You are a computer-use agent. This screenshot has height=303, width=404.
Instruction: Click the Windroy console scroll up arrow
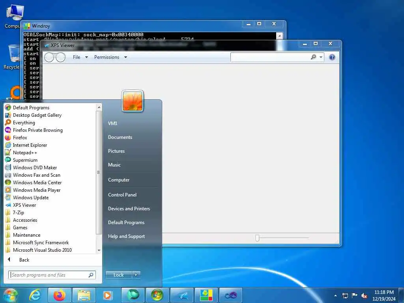(x=280, y=36)
